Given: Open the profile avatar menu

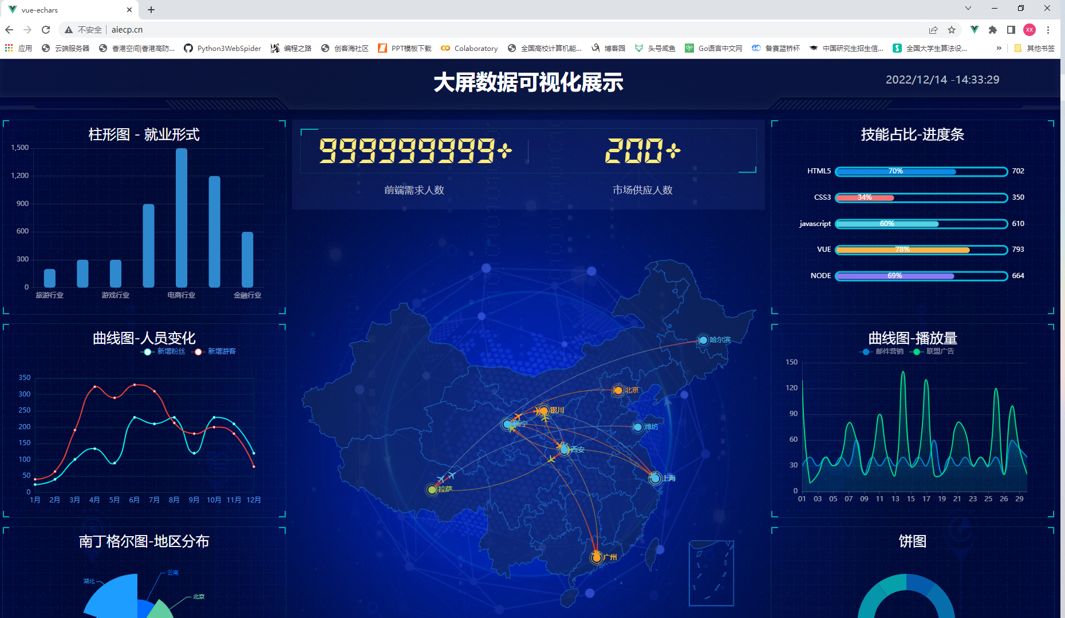Looking at the screenshot, I should click(x=1029, y=30).
